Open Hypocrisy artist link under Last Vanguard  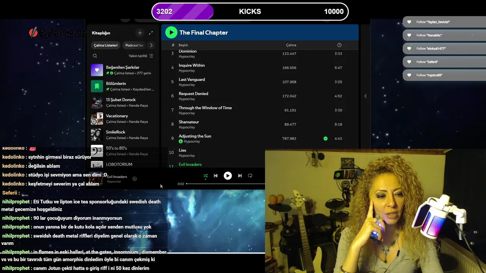click(x=187, y=85)
